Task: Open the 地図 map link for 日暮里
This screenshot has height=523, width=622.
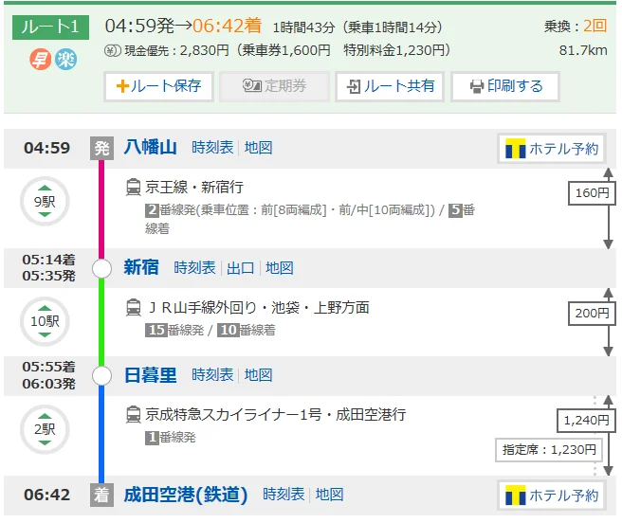Action: (x=258, y=375)
